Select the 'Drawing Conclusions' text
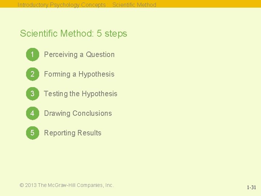Viewport: 261px width, 196px height. [78, 113]
